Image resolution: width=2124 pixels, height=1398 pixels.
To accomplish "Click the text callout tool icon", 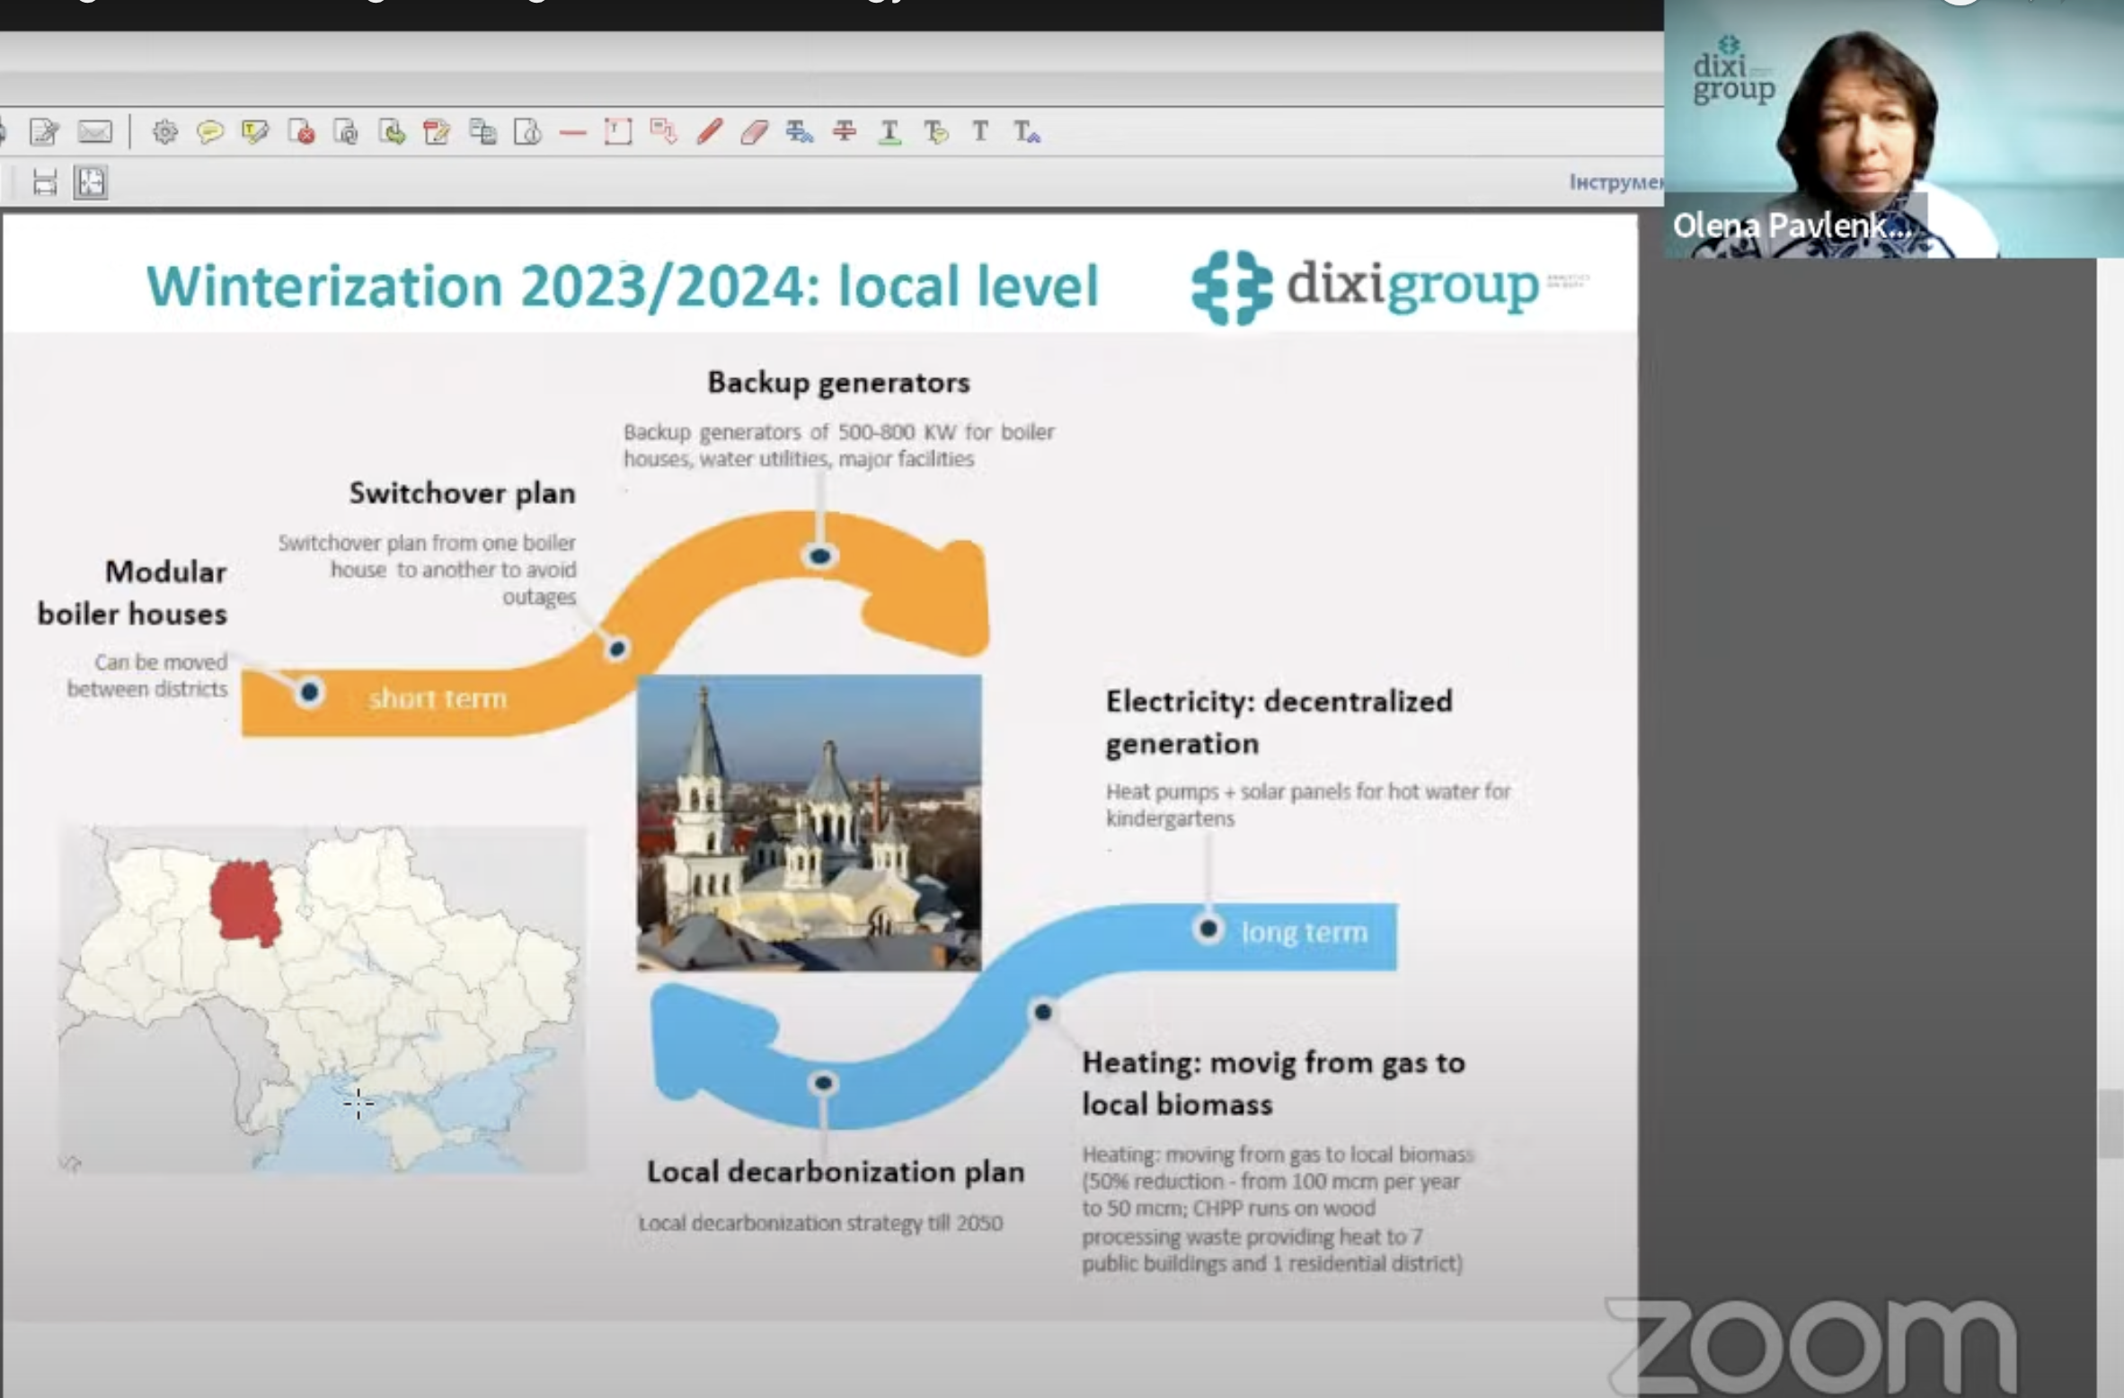I will pyautogui.click(x=663, y=132).
